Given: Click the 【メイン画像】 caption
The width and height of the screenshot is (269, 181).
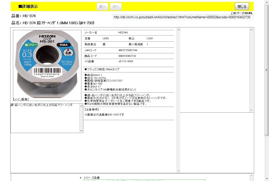Looking at the screenshot, I should coord(21,99).
